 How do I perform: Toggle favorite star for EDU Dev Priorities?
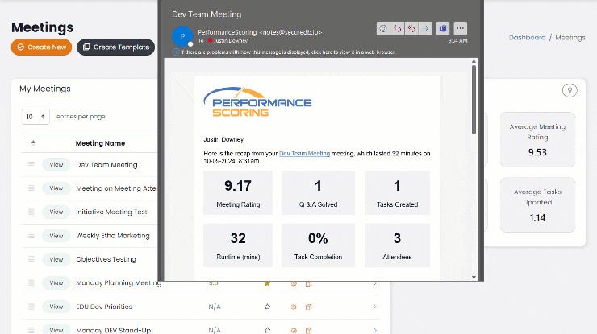pos(267,307)
